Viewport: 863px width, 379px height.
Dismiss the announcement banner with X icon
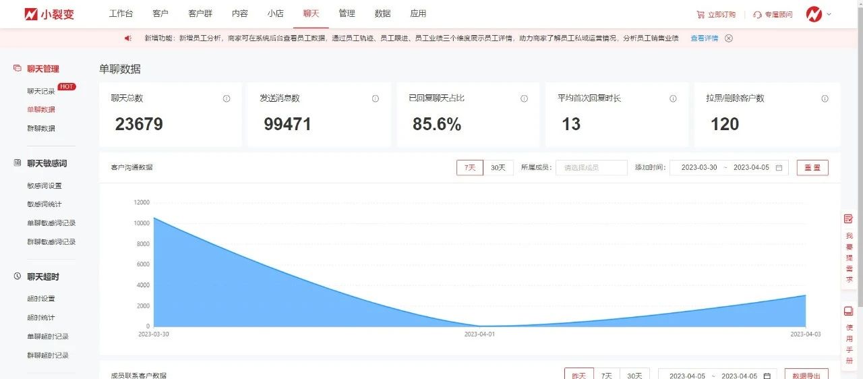(x=729, y=38)
